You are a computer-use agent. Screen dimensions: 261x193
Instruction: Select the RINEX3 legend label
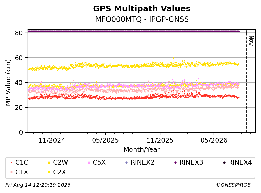(191, 162)
